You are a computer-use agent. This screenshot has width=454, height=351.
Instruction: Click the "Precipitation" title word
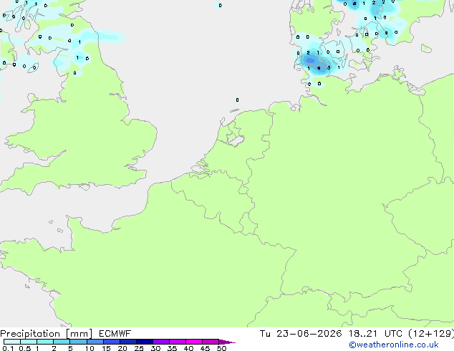coord(30,334)
